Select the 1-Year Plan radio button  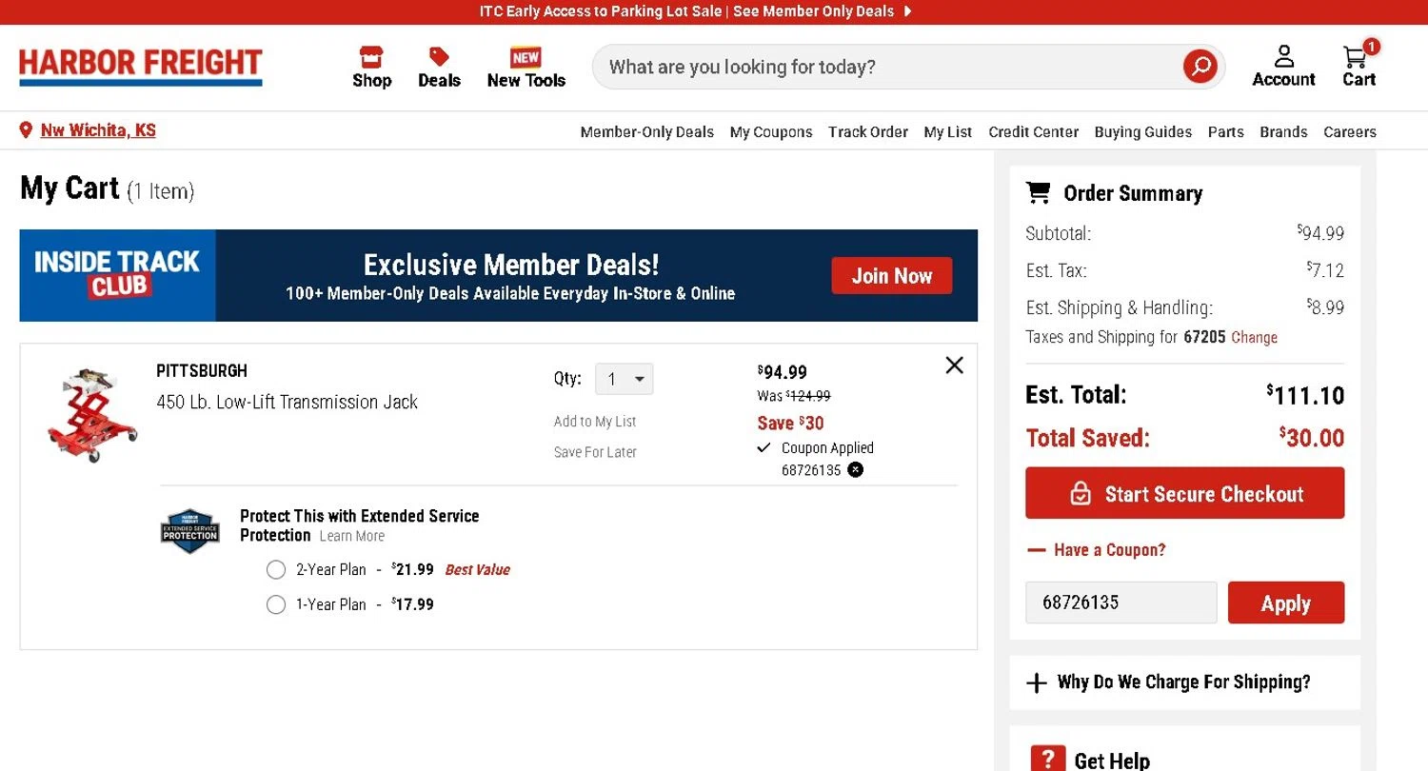[276, 604]
